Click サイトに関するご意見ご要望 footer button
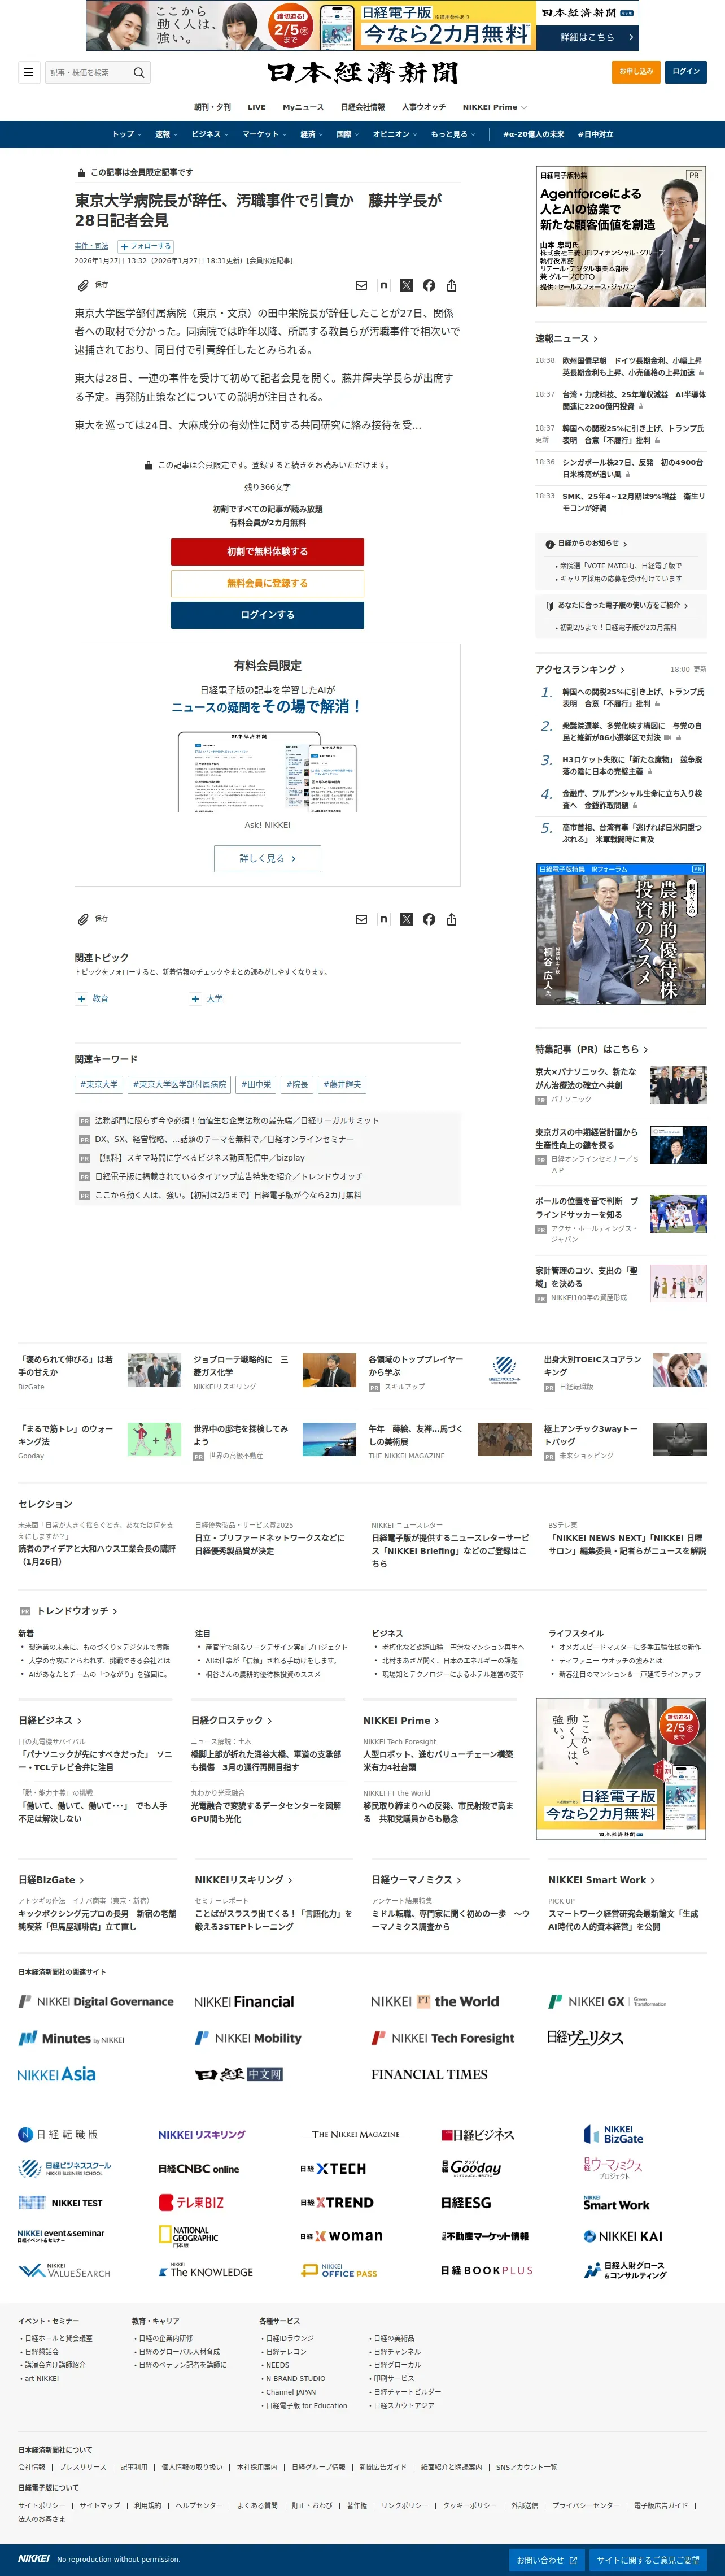 [648, 2560]
